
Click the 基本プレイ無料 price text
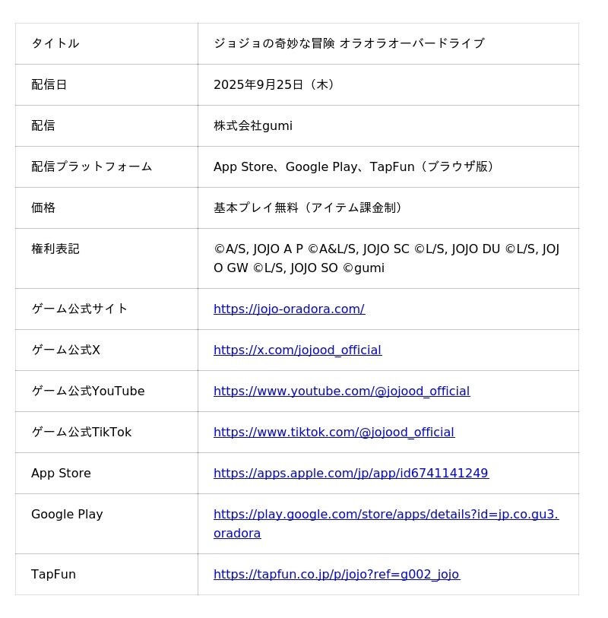click(x=309, y=208)
